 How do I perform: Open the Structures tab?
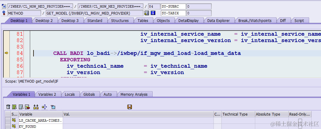click(x=120, y=20)
